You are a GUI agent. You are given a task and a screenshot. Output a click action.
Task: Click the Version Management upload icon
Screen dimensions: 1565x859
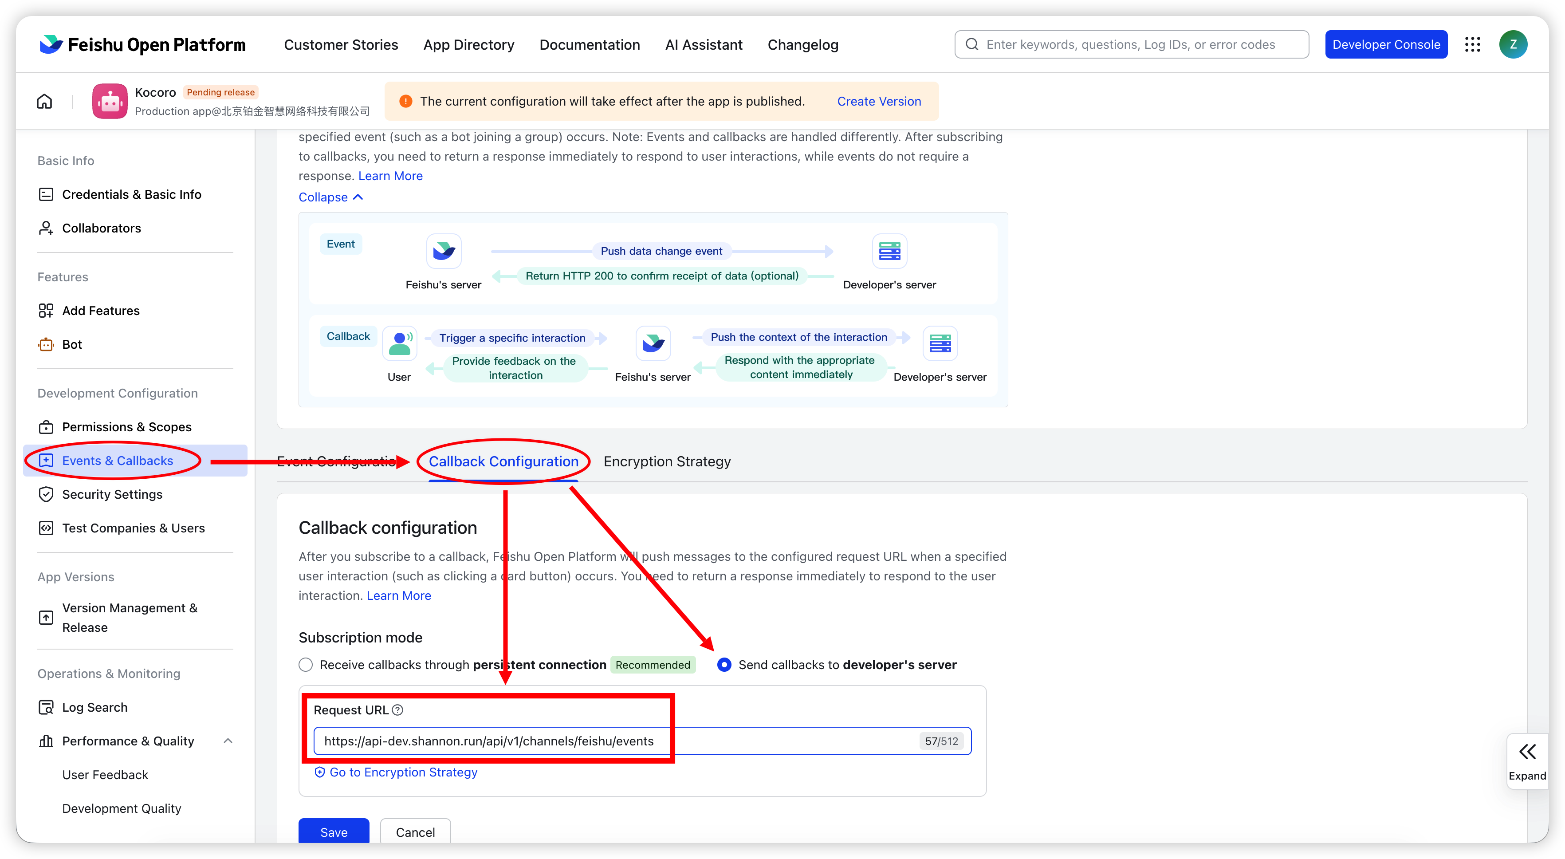[46, 618]
